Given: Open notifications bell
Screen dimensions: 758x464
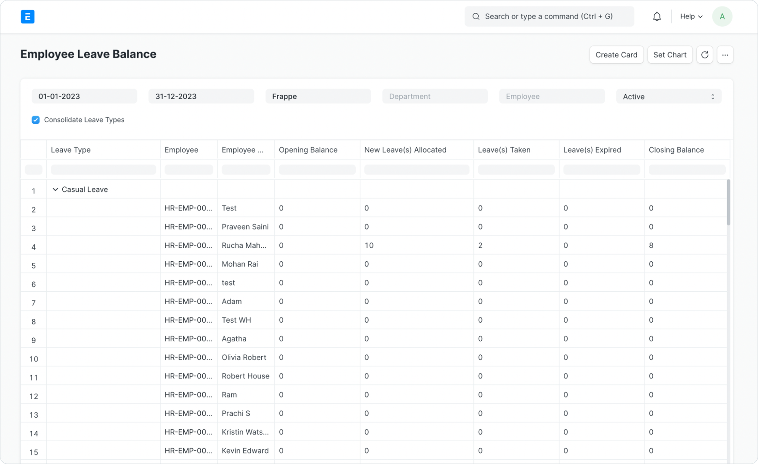Looking at the screenshot, I should [x=657, y=17].
